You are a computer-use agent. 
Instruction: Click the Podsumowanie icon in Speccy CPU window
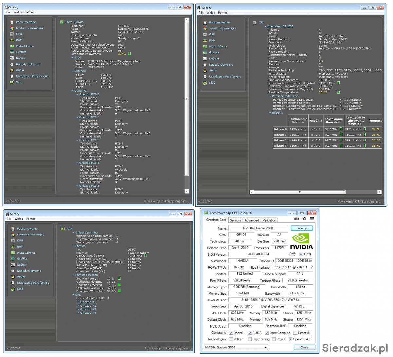[x=205, y=23]
